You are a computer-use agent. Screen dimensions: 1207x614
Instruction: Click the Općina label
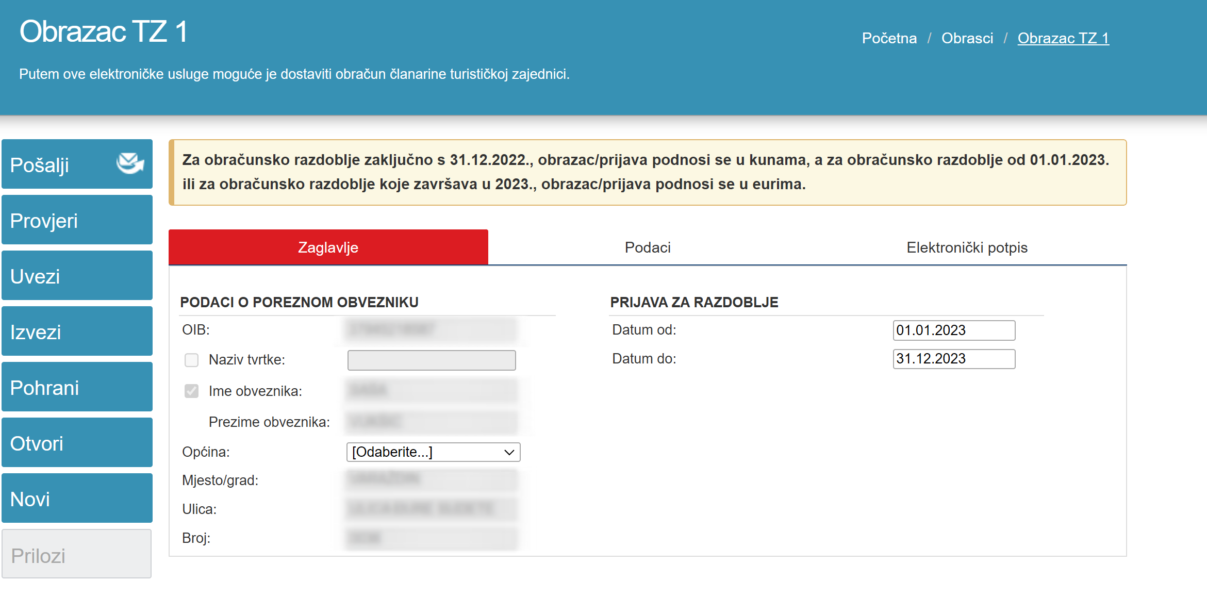click(x=206, y=452)
